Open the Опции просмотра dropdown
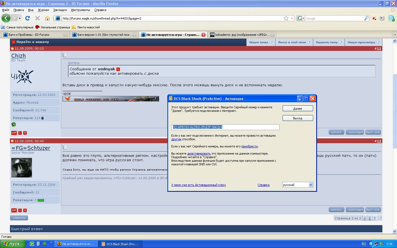Image resolution: width=397 pixels, height=248 pixels. tap(363, 42)
